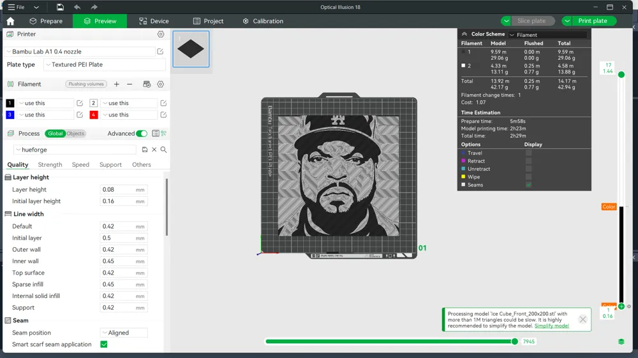The height and width of the screenshot is (358, 638).
Task: Click the Simplify model link
Action: point(552,326)
